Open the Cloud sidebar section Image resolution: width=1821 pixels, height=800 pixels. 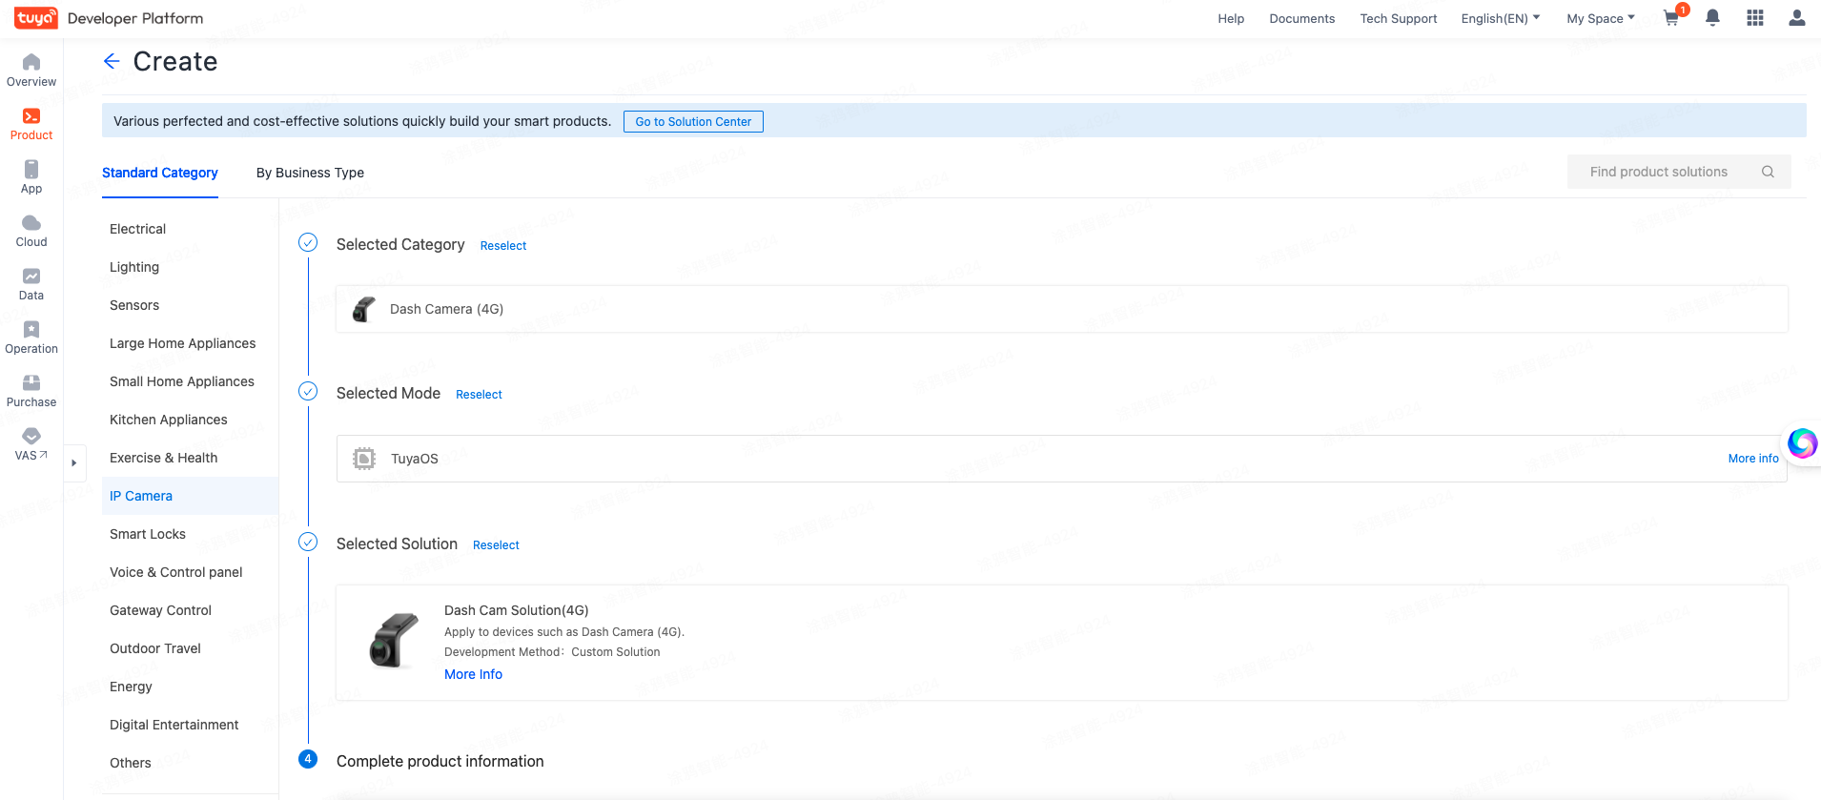pos(31,231)
